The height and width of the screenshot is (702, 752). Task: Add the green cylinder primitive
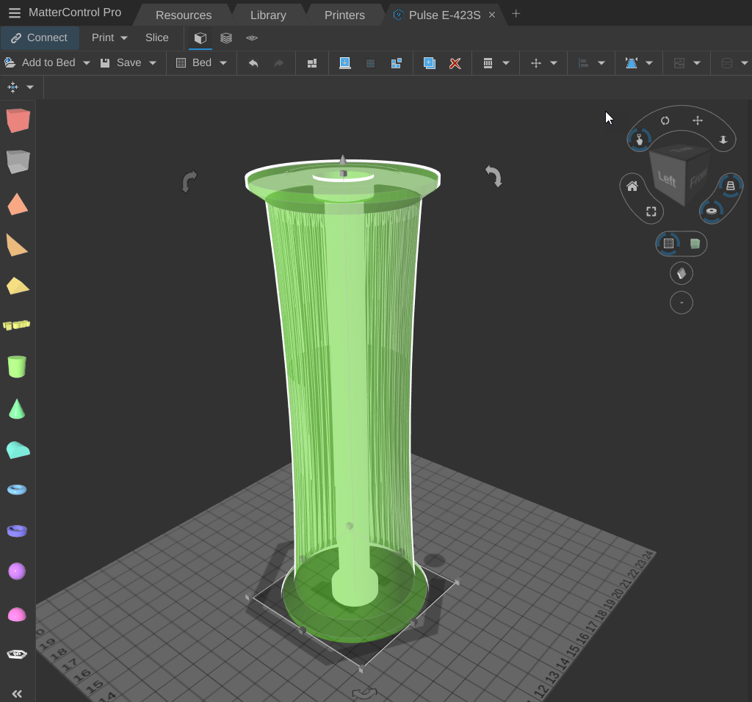tap(18, 367)
